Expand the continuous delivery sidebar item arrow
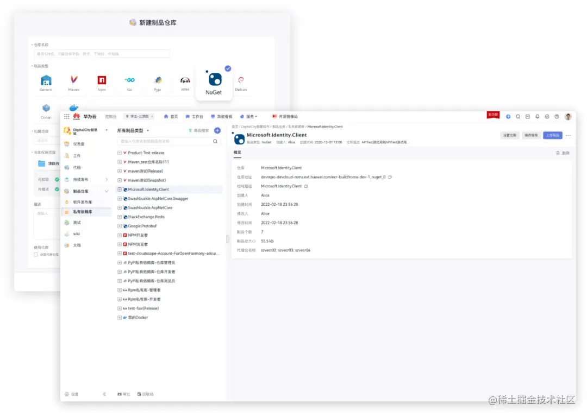This screenshot has width=587, height=417. pos(107,180)
